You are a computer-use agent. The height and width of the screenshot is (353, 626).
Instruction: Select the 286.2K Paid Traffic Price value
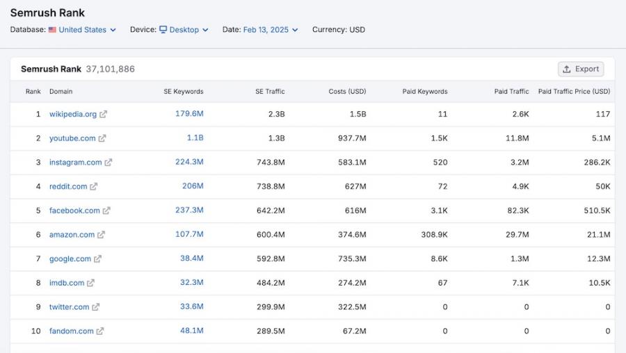tap(597, 163)
